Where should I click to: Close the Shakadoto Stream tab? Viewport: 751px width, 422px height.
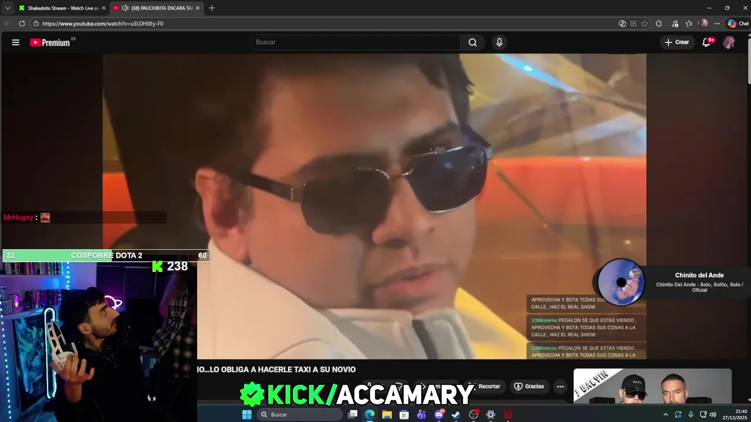pos(104,8)
